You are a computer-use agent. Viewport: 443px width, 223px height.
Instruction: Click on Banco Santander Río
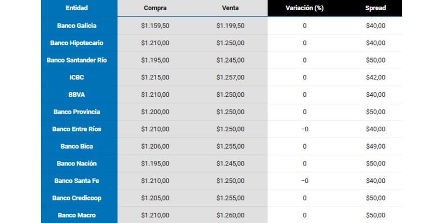pos(77,60)
